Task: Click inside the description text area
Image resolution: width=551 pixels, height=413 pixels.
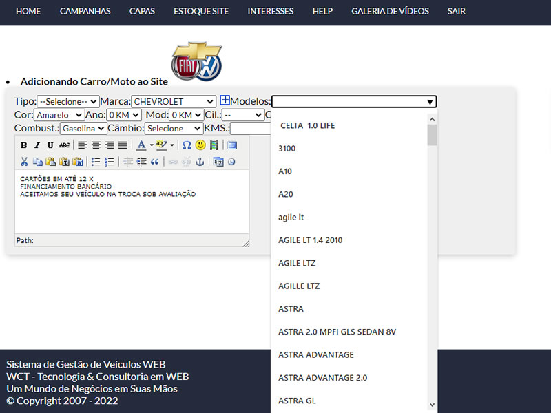Action: [132, 202]
